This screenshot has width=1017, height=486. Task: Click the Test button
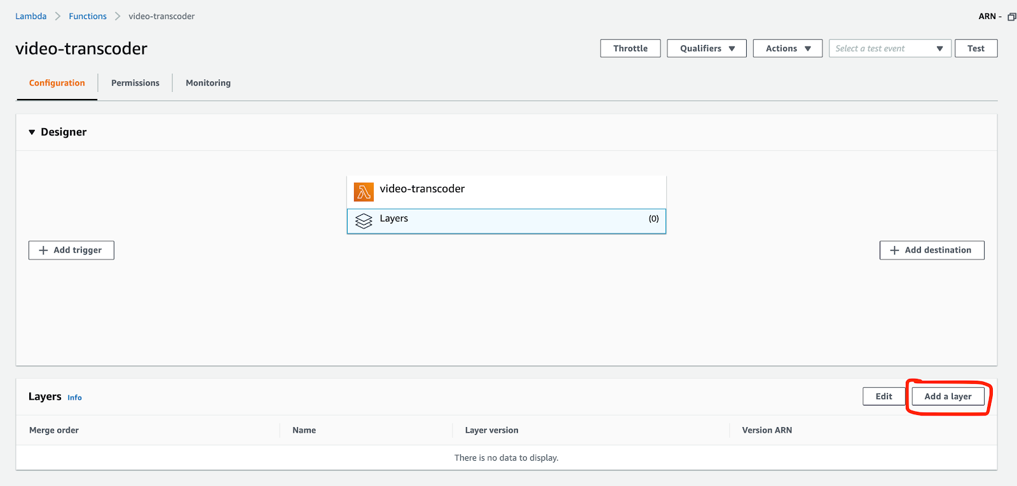point(976,48)
